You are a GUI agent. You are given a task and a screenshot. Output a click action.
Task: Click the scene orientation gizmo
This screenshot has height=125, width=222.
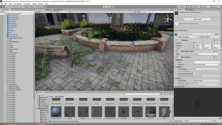168,19
